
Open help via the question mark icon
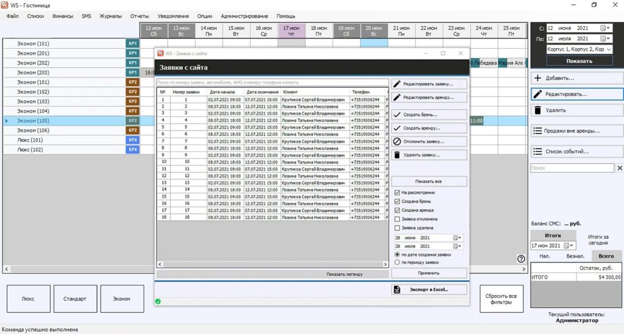521,259
